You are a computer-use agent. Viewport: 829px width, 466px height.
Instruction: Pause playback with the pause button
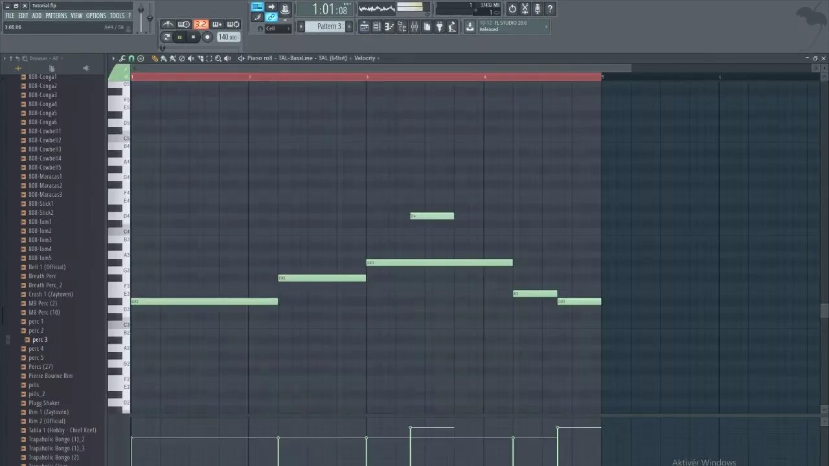pyautogui.click(x=179, y=37)
